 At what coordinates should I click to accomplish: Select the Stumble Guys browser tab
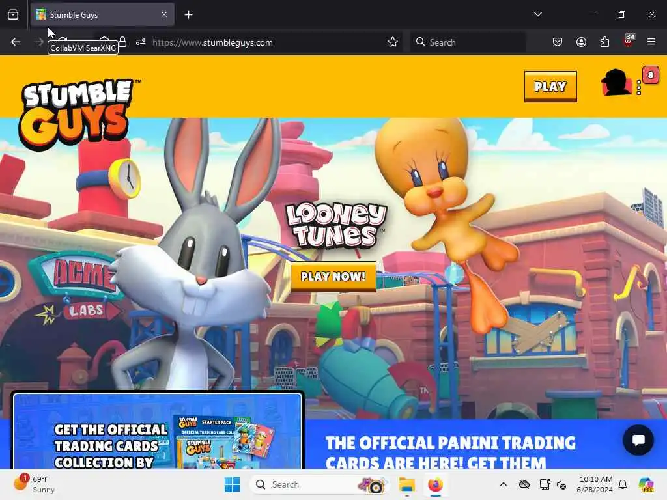[102, 14]
